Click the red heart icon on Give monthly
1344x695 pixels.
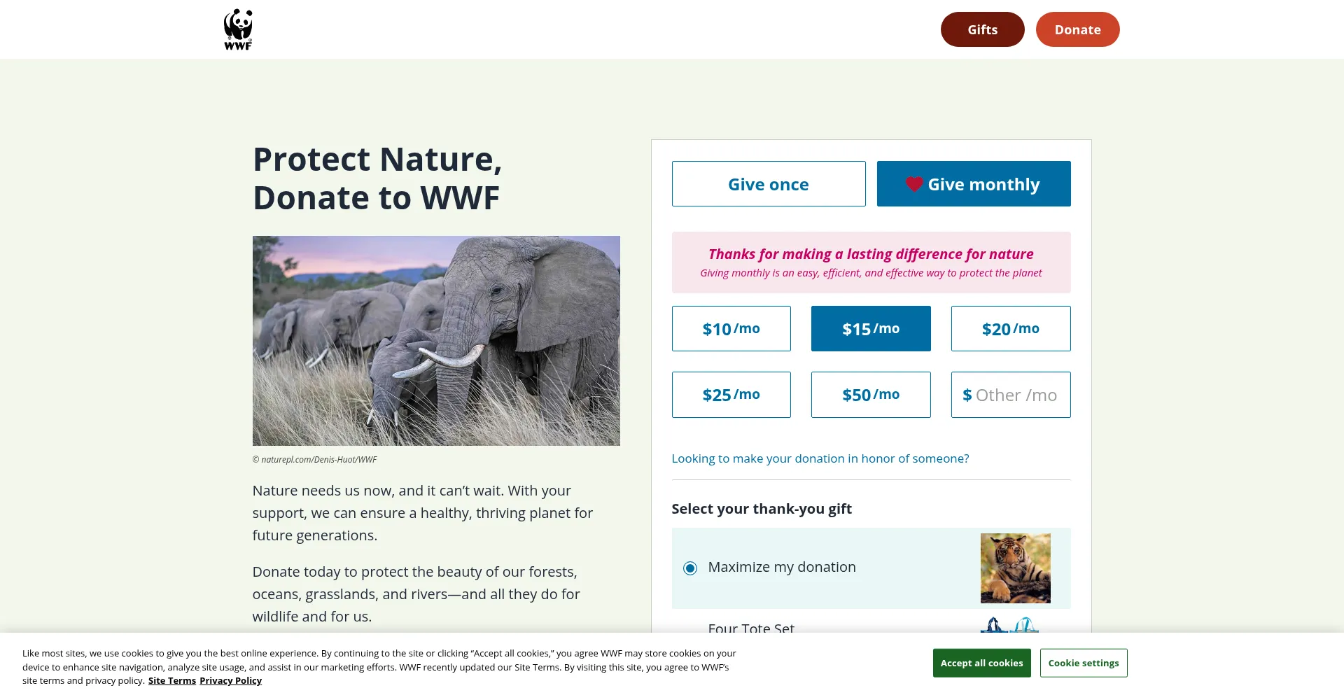pos(913,184)
